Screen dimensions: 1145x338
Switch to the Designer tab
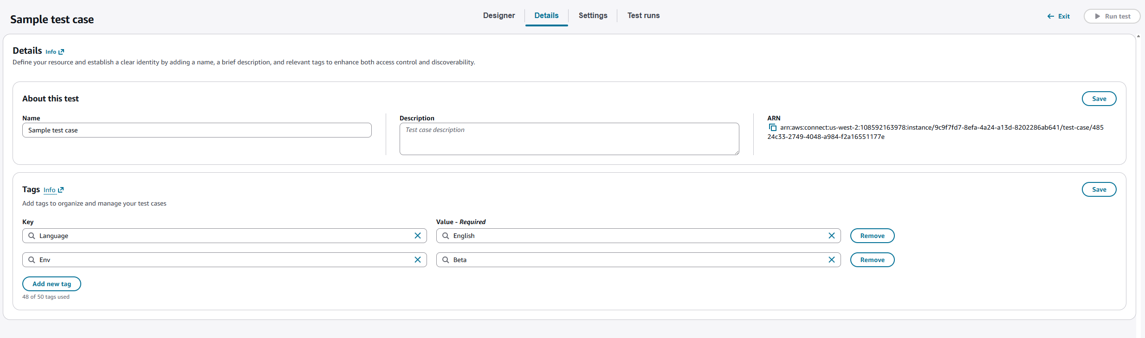[498, 16]
